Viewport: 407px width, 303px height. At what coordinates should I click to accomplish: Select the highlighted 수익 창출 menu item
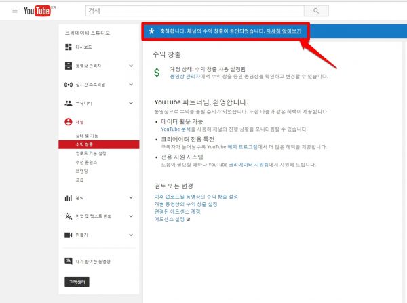pos(99,144)
